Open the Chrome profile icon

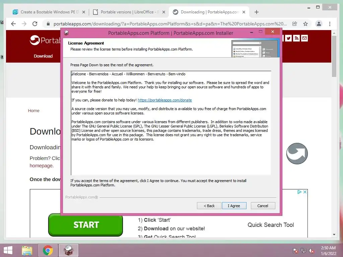[319, 24]
